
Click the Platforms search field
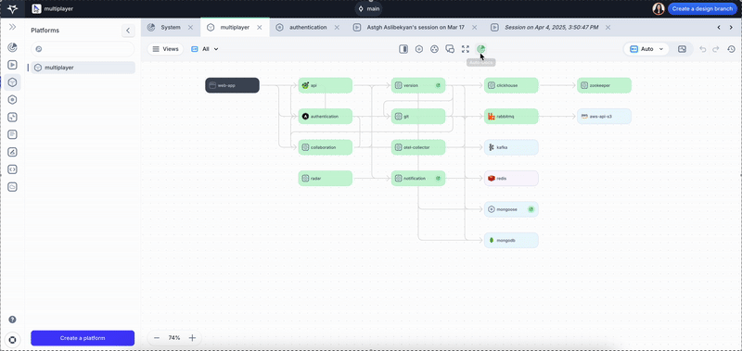coord(83,49)
